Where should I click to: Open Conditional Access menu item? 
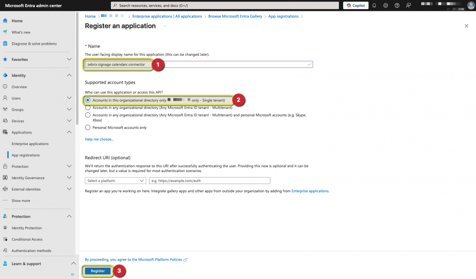[x=27, y=239]
